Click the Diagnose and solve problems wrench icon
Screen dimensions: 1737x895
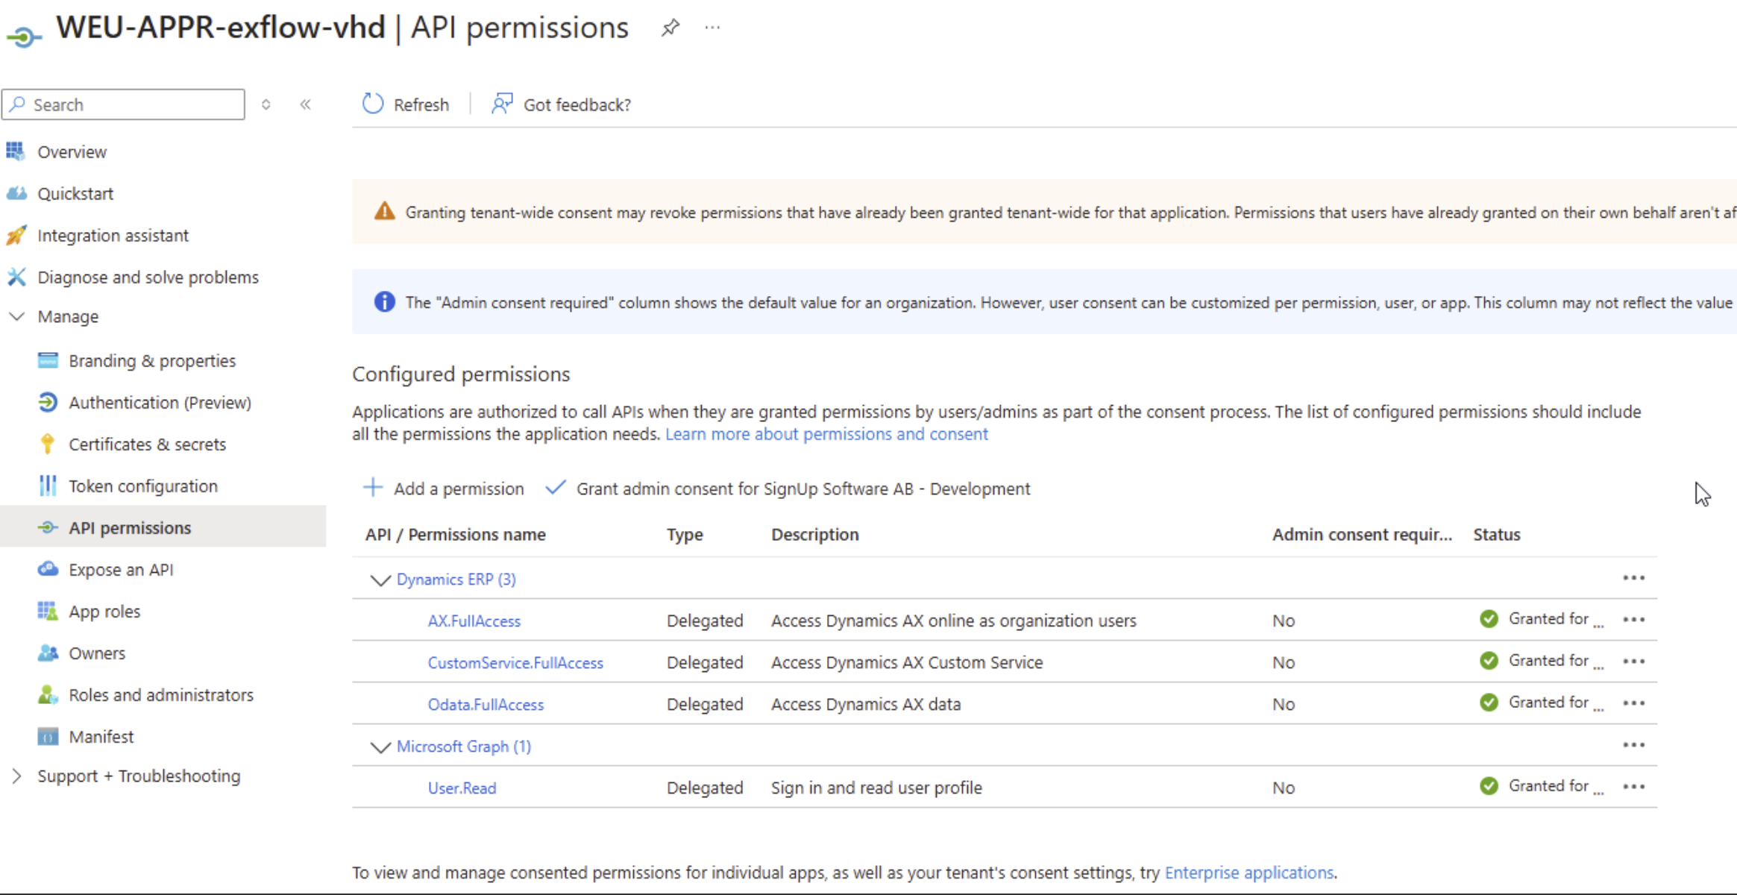(x=16, y=277)
